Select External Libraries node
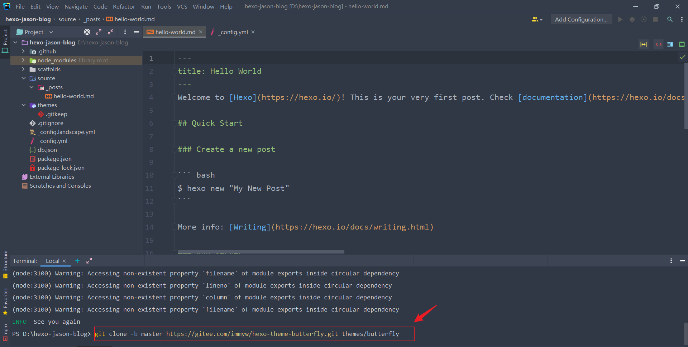This screenshot has height=347, width=688. pyautogui.click(x=48, y=177)
